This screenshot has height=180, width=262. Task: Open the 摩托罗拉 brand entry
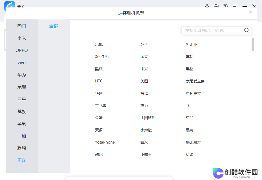193,93
